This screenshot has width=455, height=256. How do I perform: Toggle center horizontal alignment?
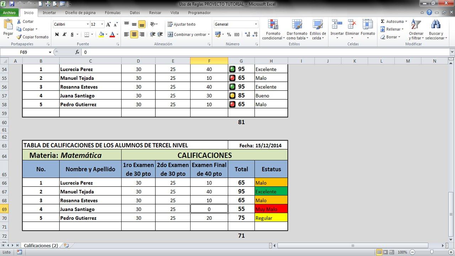(134, 34)
